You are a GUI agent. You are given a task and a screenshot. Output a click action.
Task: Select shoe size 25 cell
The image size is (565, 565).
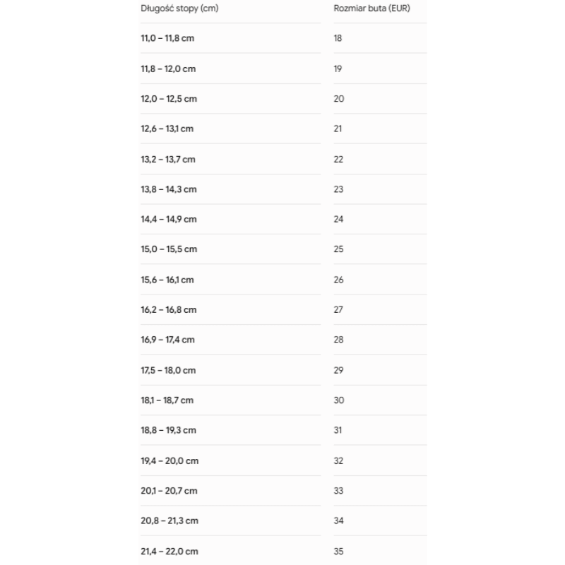pyautogui.click(x=338, y=249)
